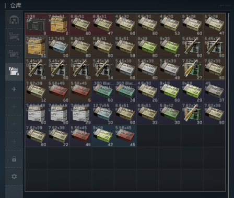
Task: Select the 5.8x42 green box of 30
Action: 170,113
